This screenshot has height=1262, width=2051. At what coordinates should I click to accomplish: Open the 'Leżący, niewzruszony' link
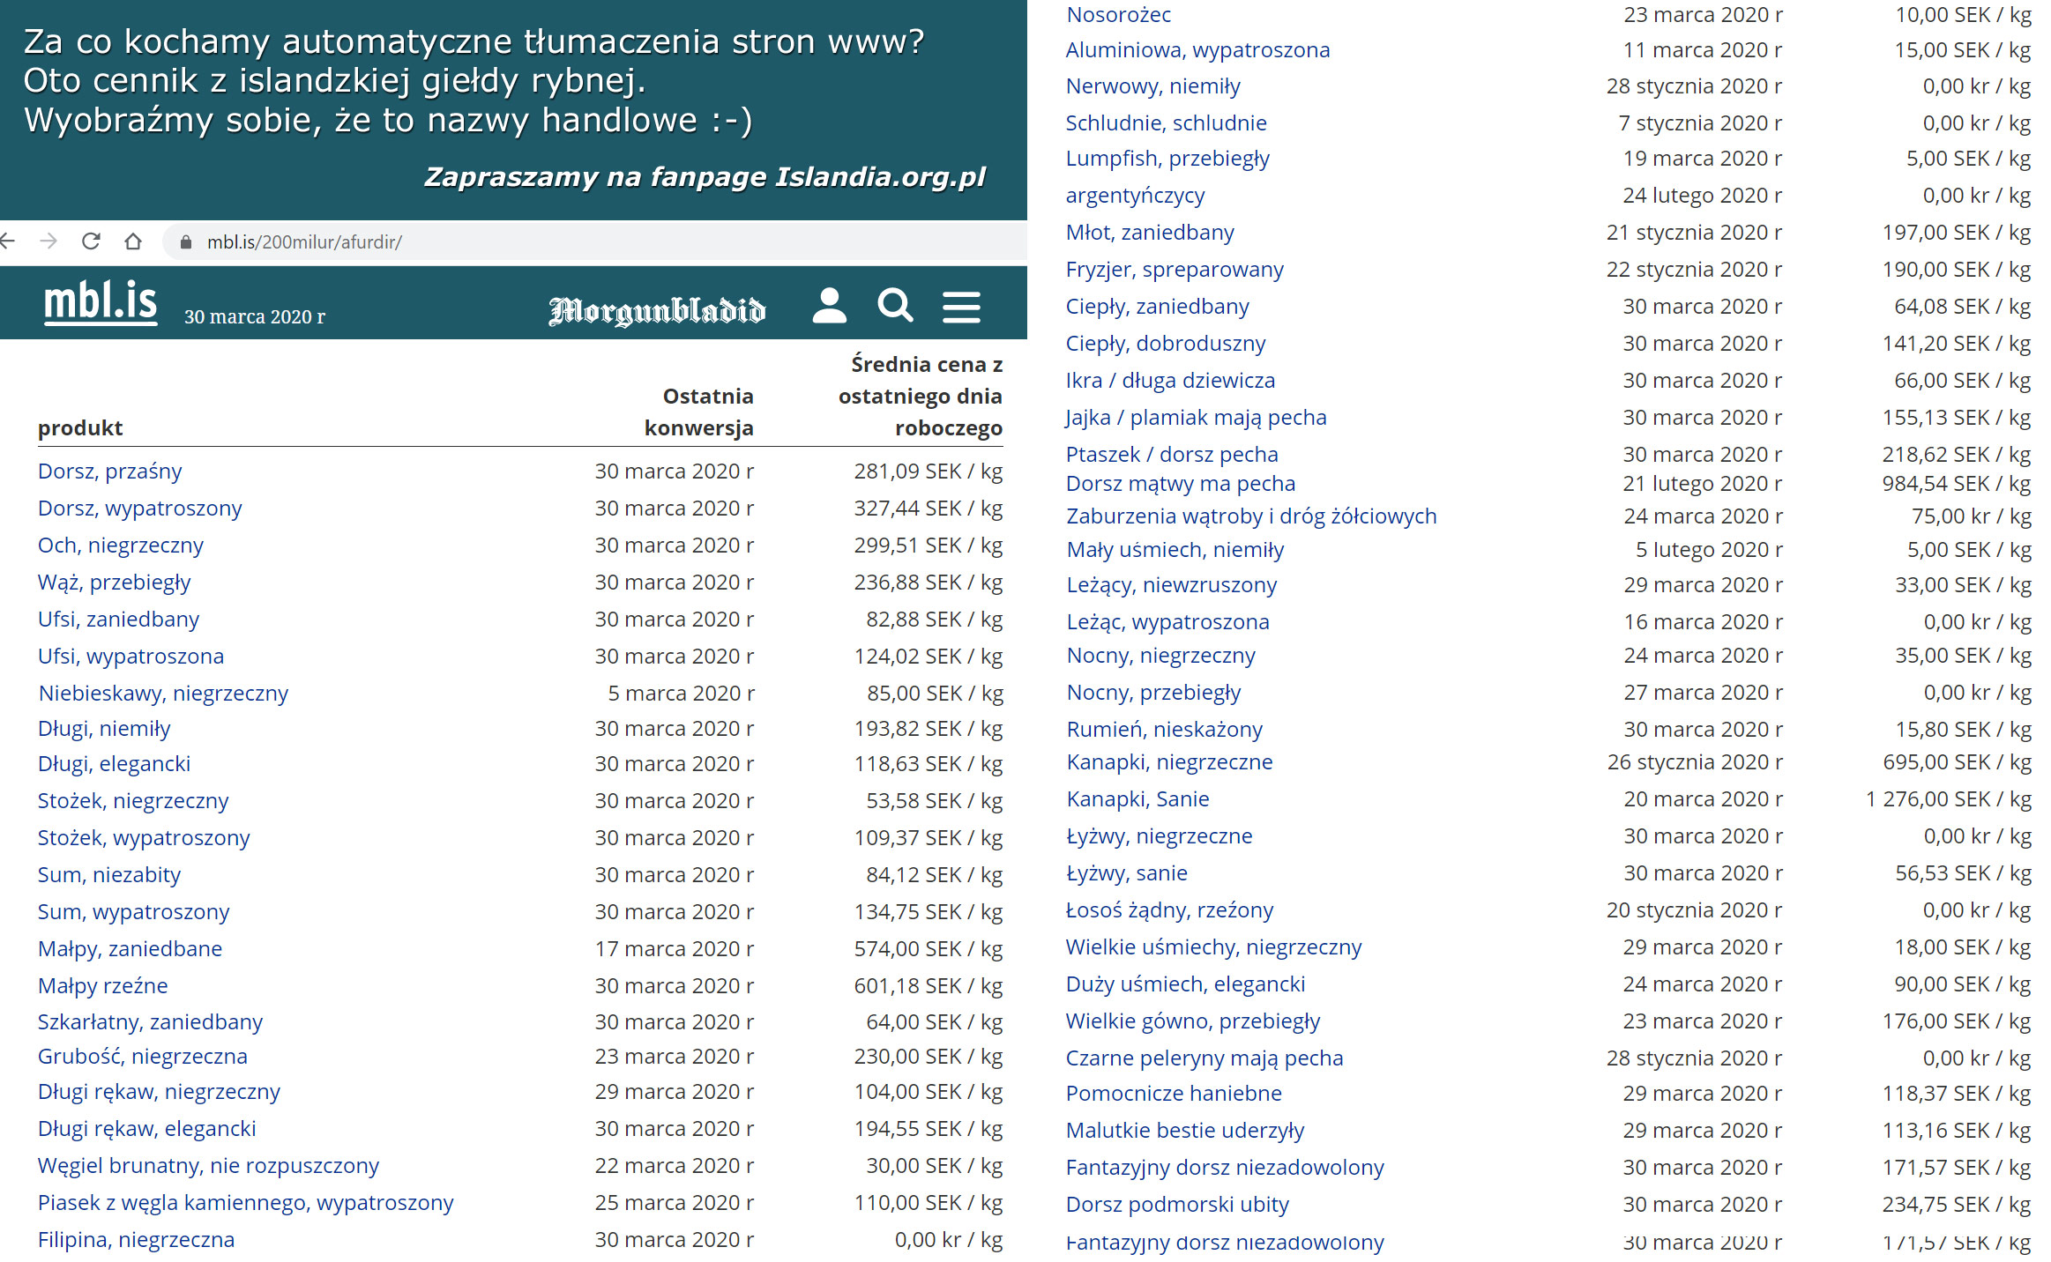1172,585
